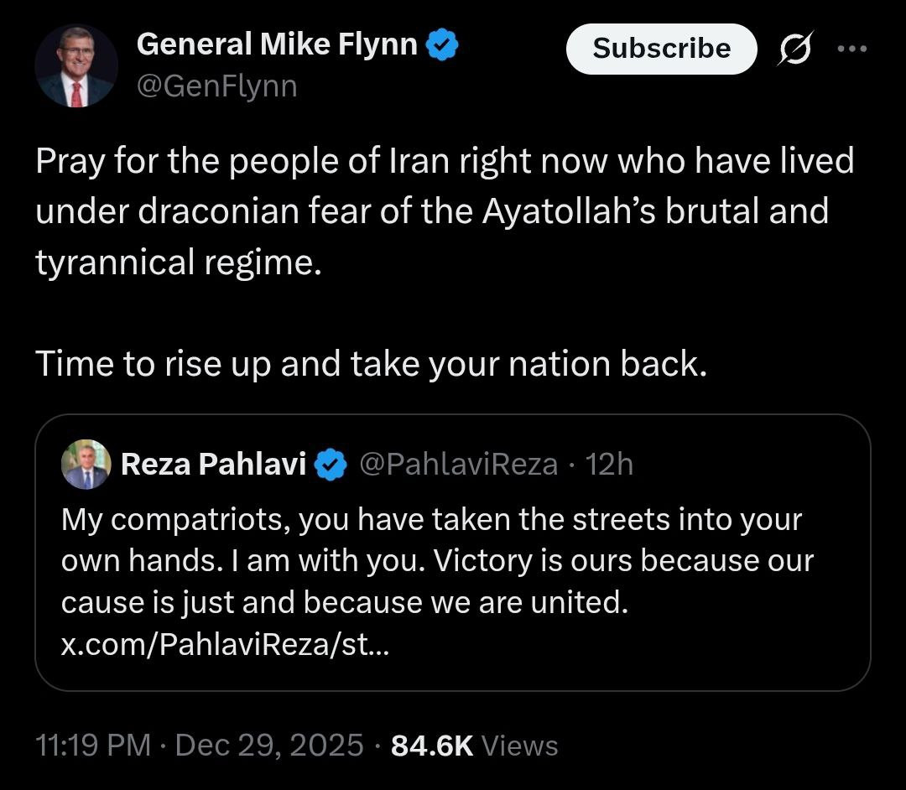906x790 pixels.
Task: Click Reza Pahlavi's small avatar
Action: (86, 464)
